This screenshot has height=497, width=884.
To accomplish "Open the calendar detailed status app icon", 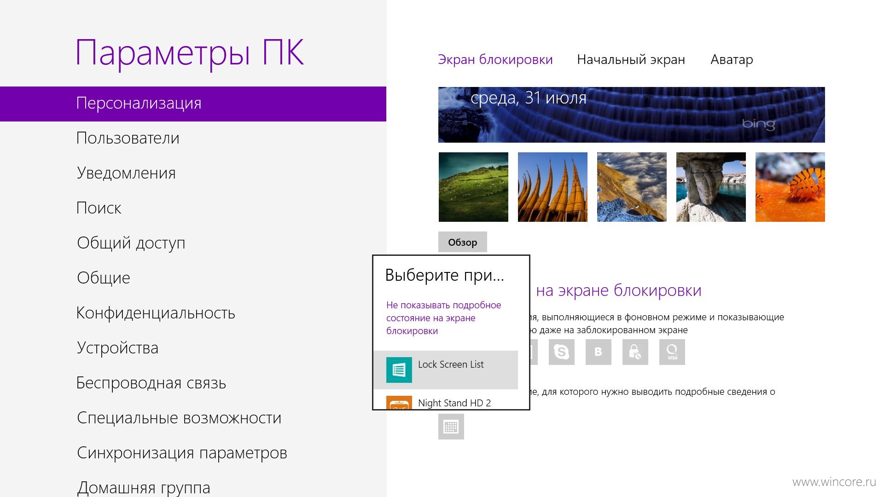I will [451, 427].
